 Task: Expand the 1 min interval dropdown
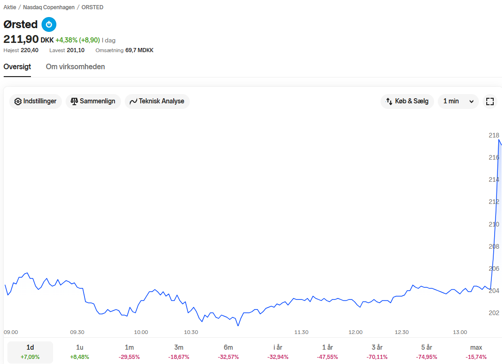coord(458,101)
